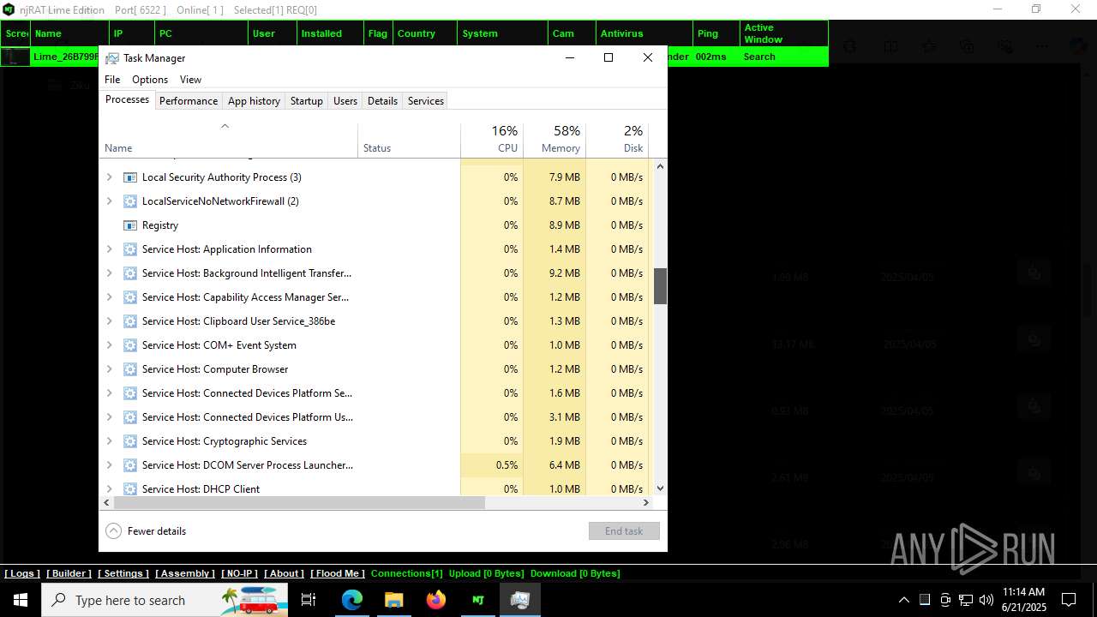Open the Options menu in Task Manager

150,80
